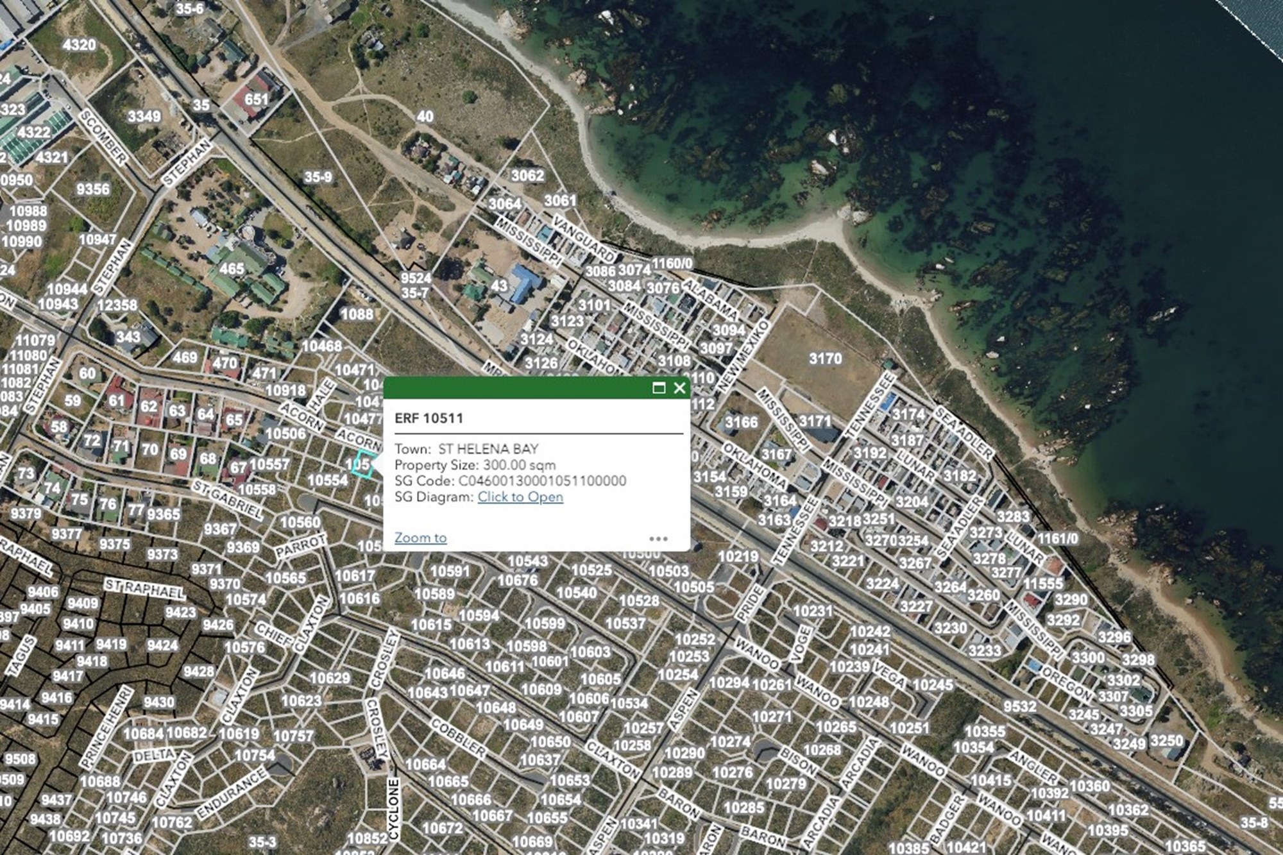The image size is (1283, 855).
Task: Click the parcel labeled 35-9
Action: point(318,176)
